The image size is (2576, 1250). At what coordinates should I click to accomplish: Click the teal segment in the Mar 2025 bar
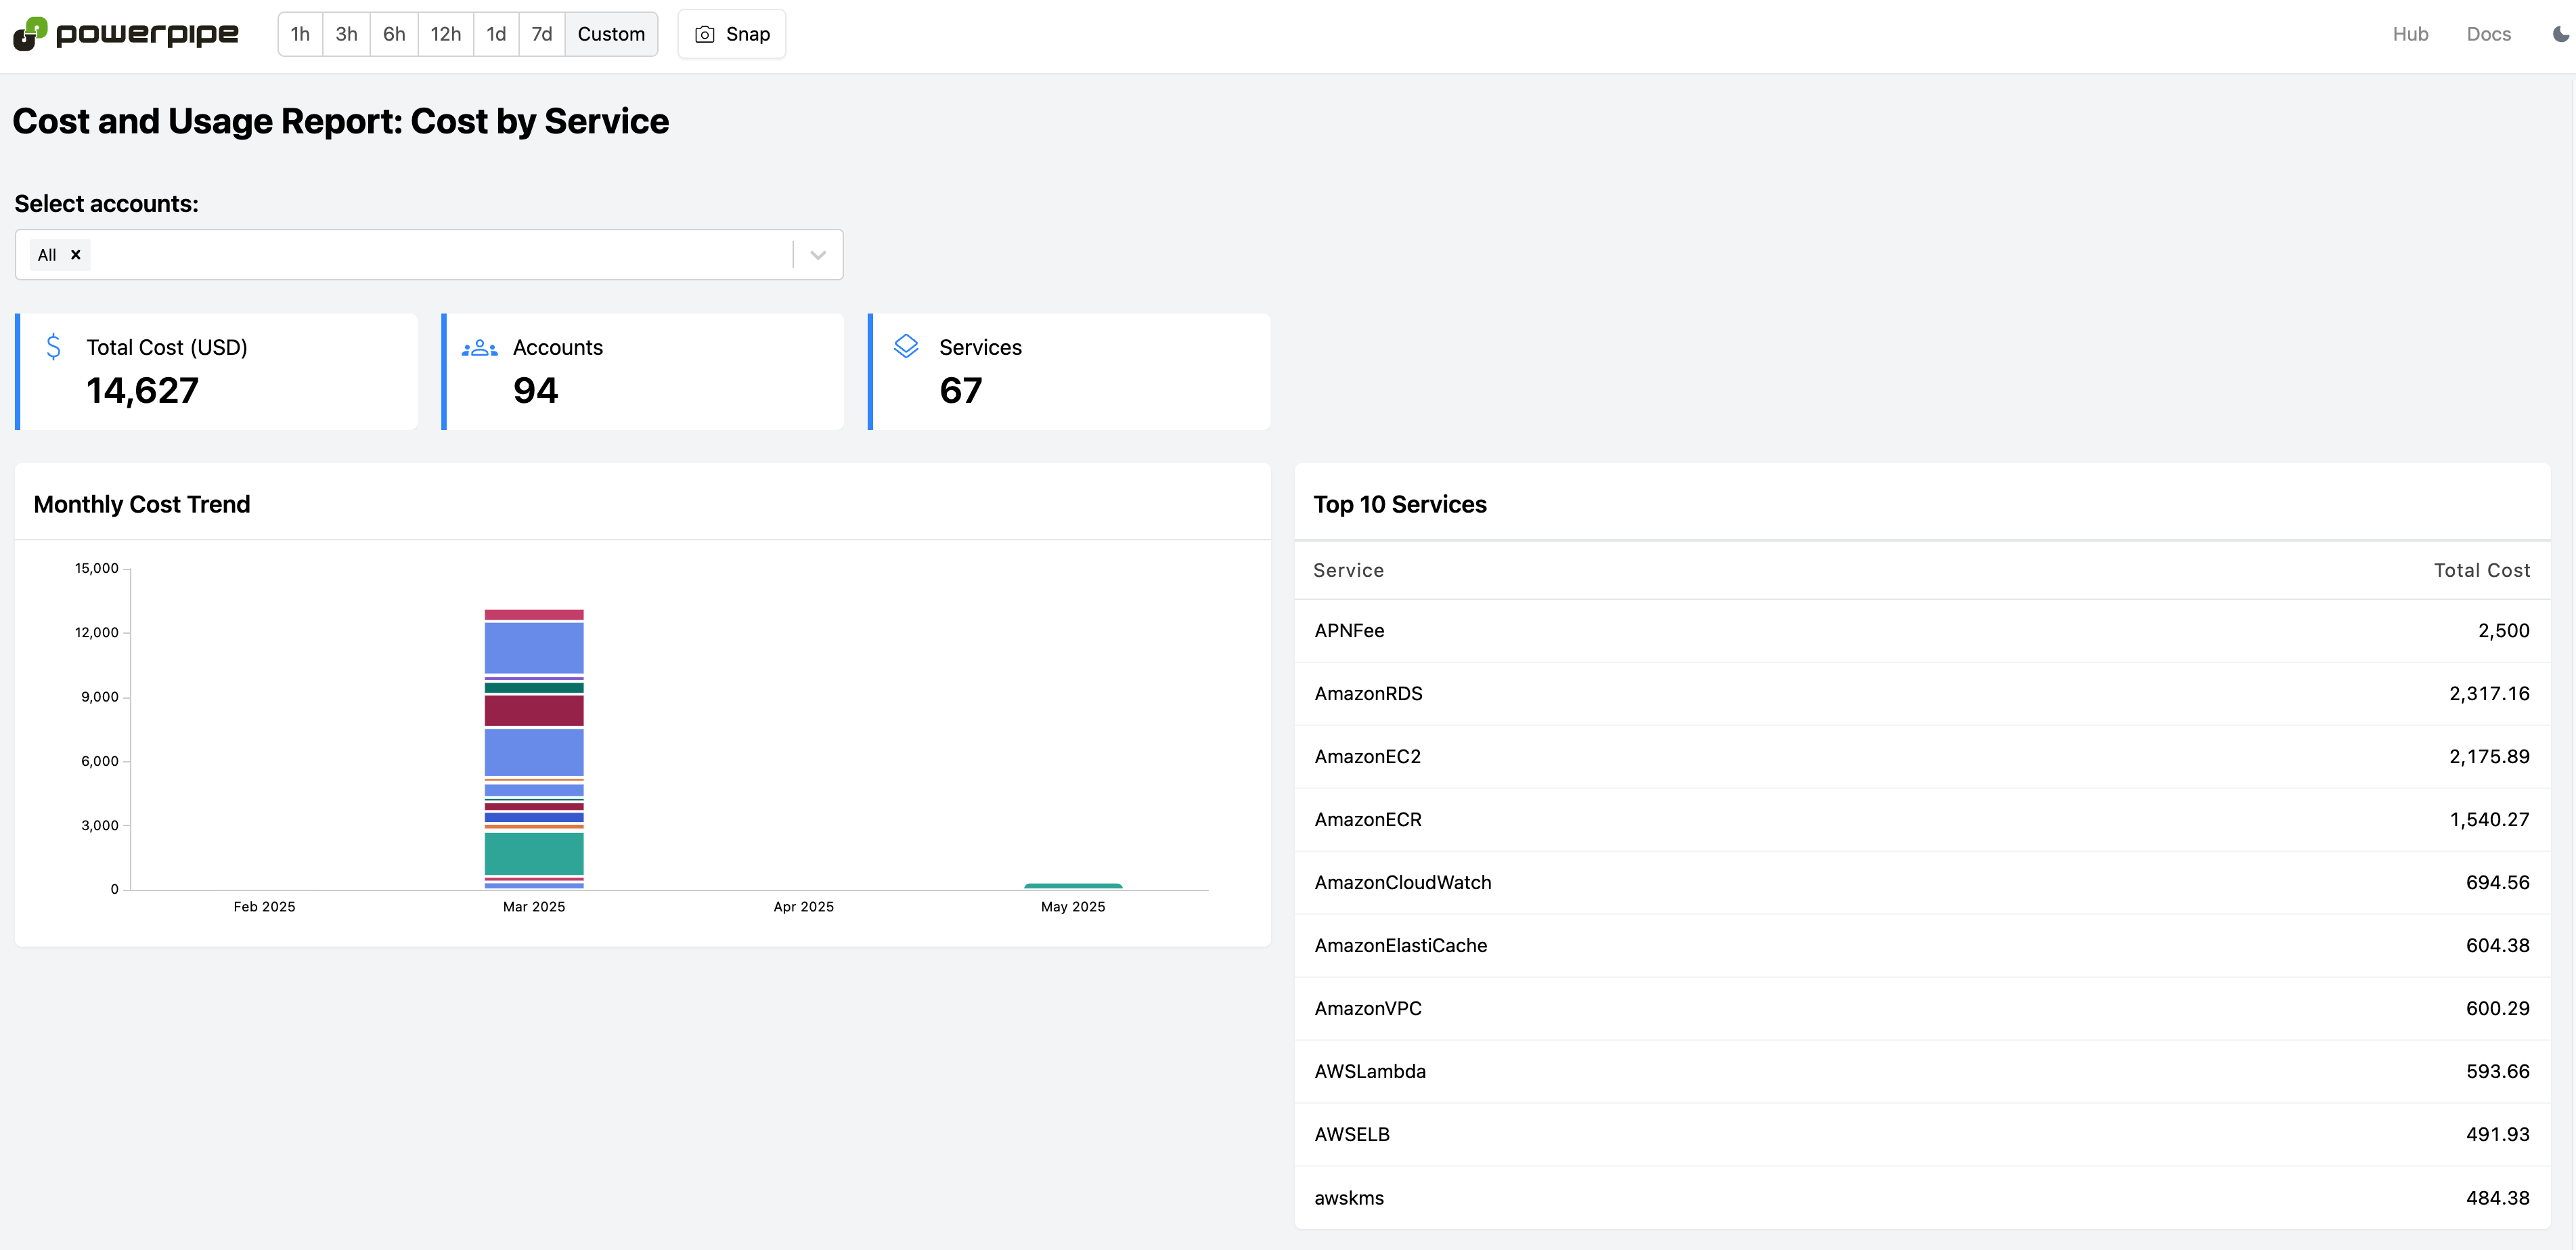(x=534, y=854)
